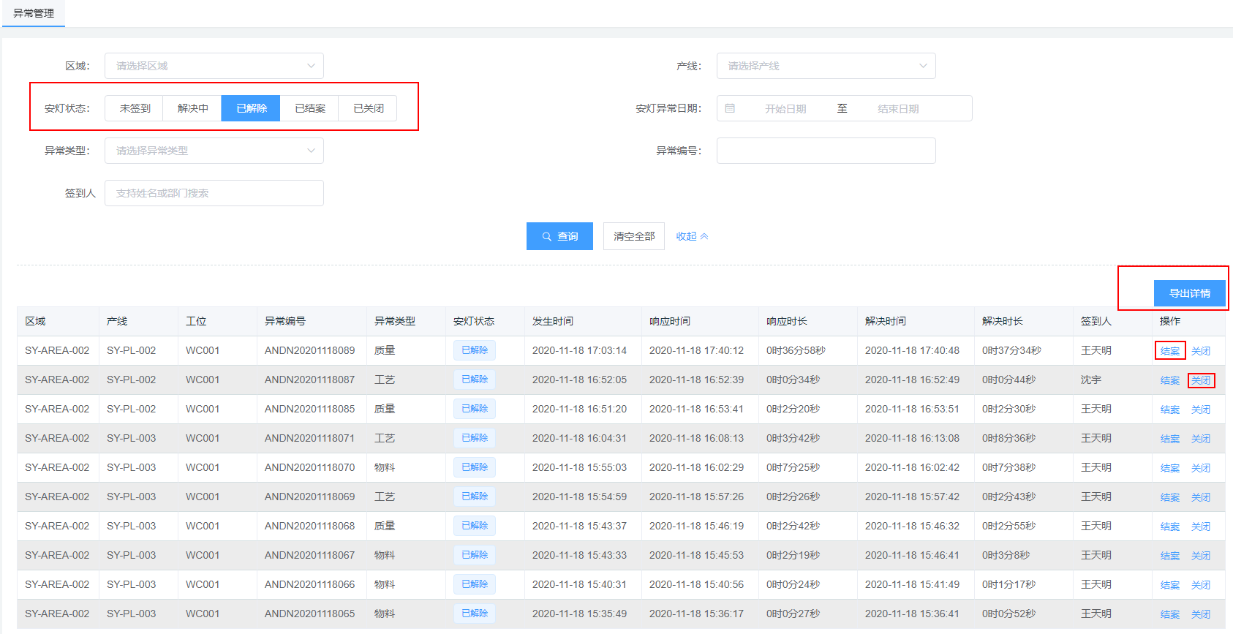The width and height of the screenshot is (1233, 634).
Task: Click the magnifier search icon on 查询 button
Action: (x=546, y=237)
